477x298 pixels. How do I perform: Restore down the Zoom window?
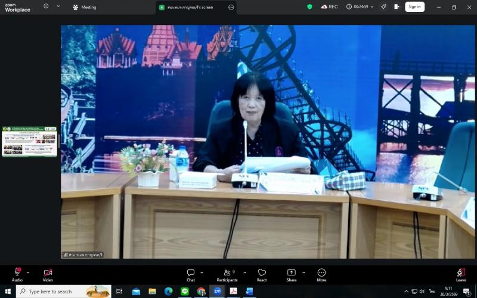pos(454,7)
